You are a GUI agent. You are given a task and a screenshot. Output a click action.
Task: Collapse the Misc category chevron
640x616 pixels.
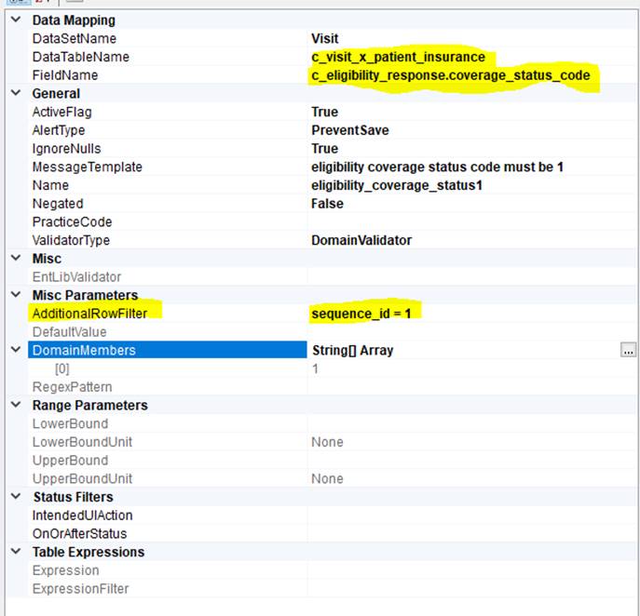point(14,259)
